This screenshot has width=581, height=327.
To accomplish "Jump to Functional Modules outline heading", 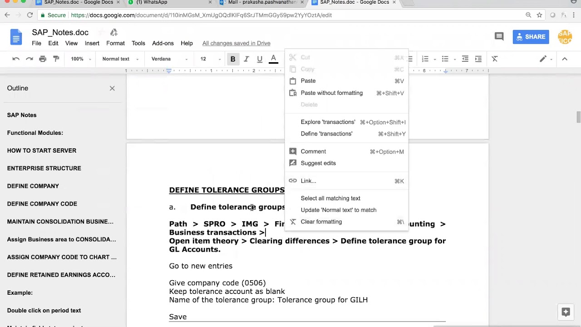I will [x=35, y=133].
